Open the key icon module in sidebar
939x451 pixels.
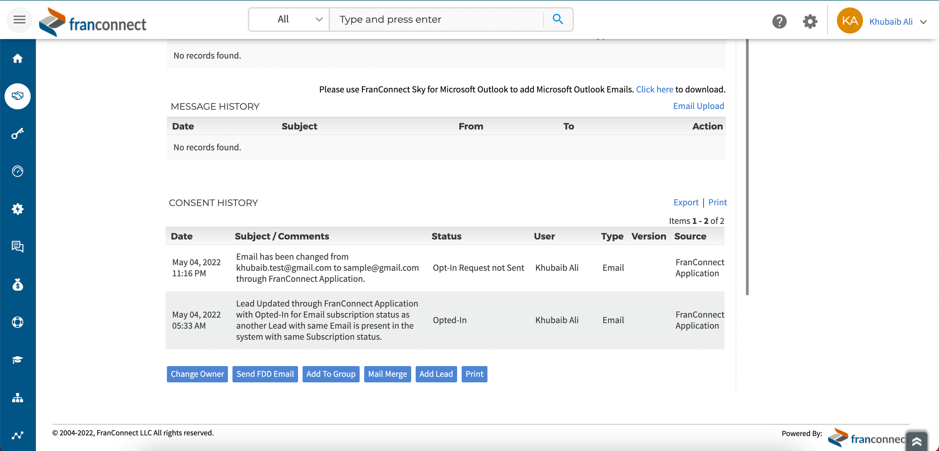pyautogui.click(x=18, y=134)
